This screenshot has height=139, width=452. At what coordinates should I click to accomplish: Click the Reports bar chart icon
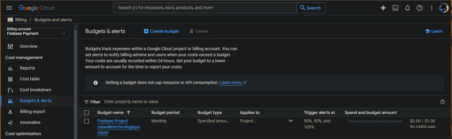(x=10, y=68)
